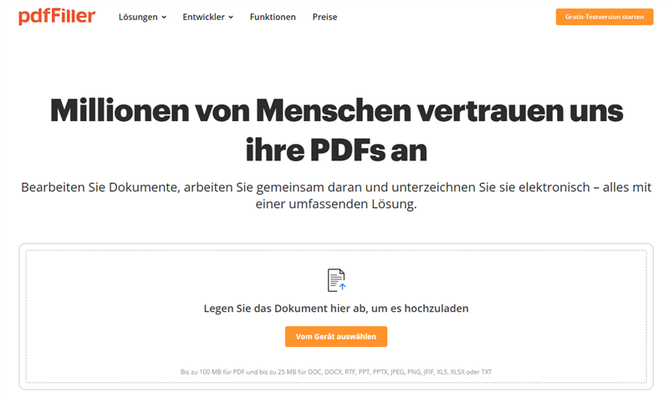Click the pdfFiller logo
Screen dimensions: 669x398
pyautogui.click(x=57, y=17)
